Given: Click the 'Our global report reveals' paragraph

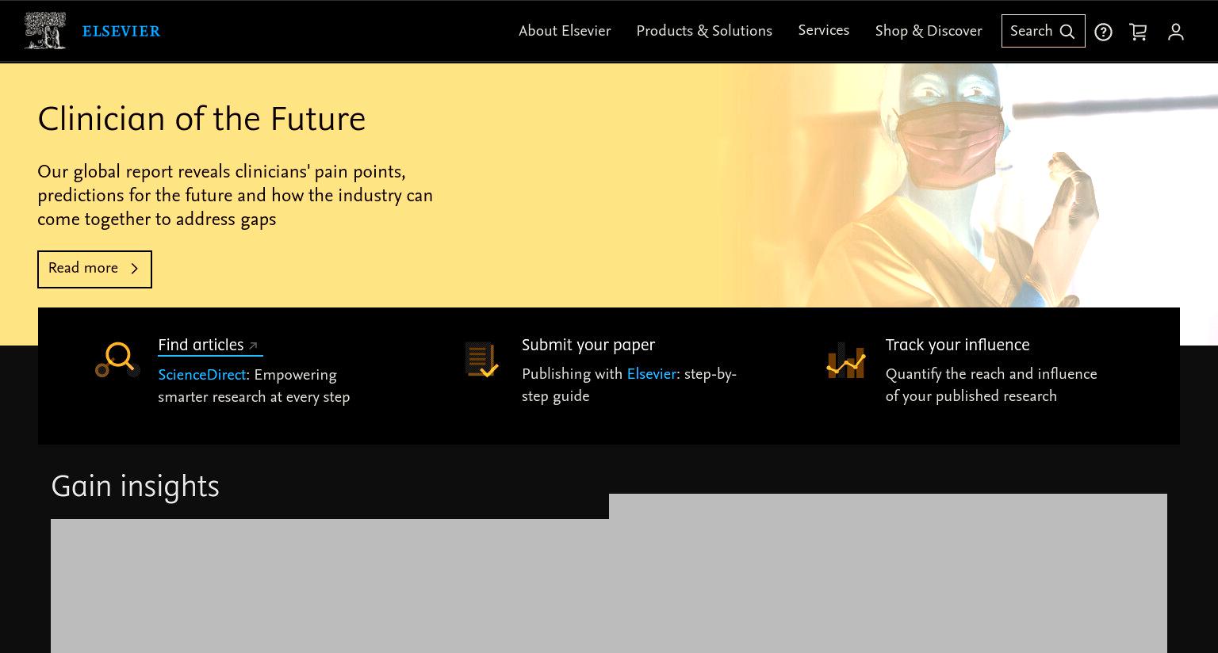Looking at the screenshot, I should point(235,196).
